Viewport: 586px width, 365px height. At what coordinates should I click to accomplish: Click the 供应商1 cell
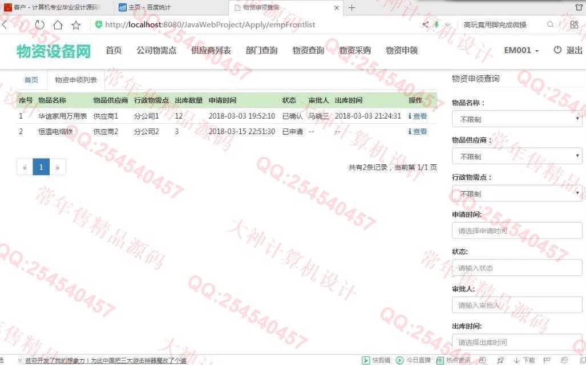tap(106, 116)
